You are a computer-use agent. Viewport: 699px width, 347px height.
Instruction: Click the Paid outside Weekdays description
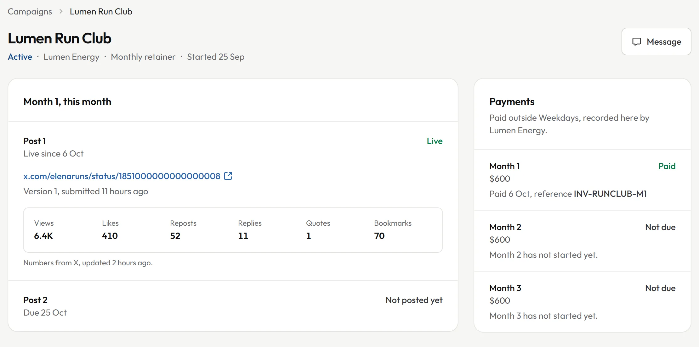(x=569, y=124)
